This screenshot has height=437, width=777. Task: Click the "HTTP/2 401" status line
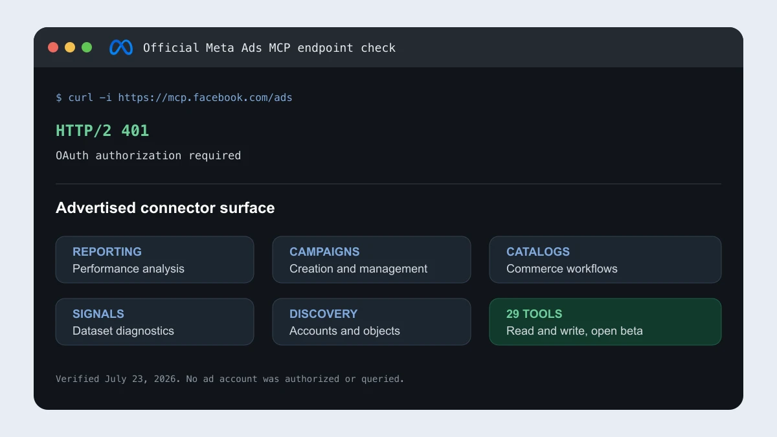102,130
